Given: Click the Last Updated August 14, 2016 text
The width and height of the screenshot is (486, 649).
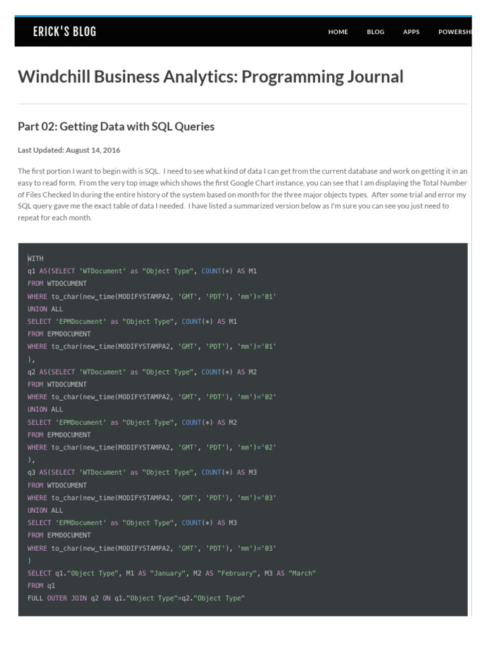Looking at the screenshot, I should [69, 150].
